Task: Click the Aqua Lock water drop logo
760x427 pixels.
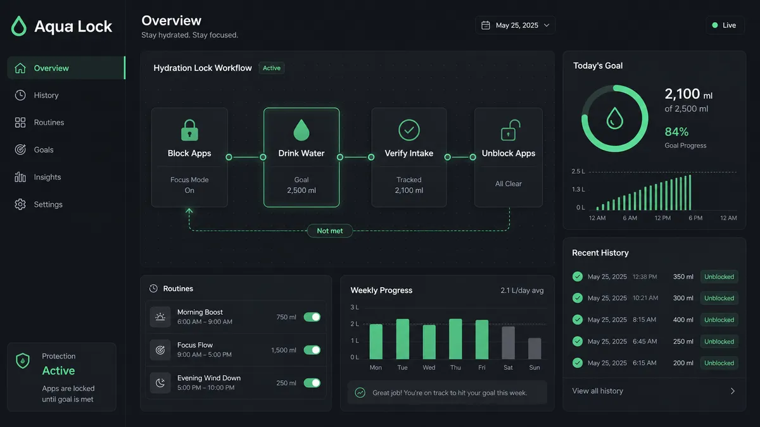Action: point(19,26)
